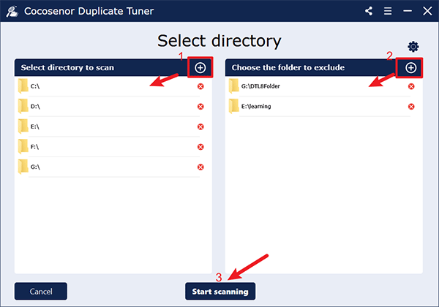The image size is (439, 307).
Task: Click the E:\ drive folder icon
Action: click(x=23, y=126)
